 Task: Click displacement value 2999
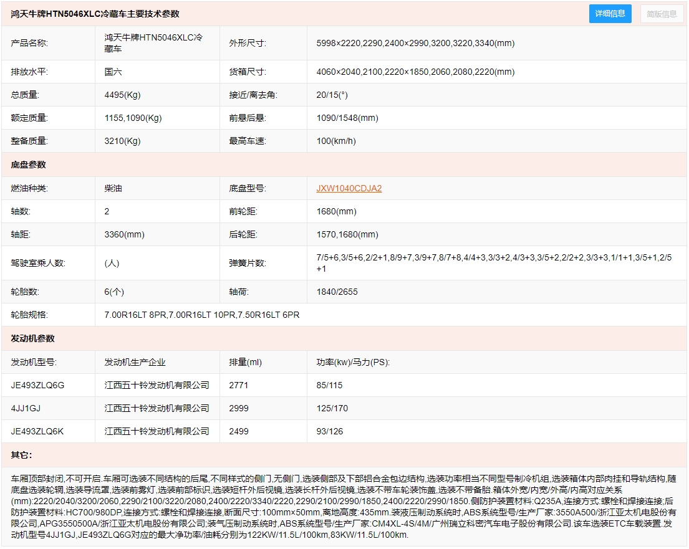[x=239, y=408]
